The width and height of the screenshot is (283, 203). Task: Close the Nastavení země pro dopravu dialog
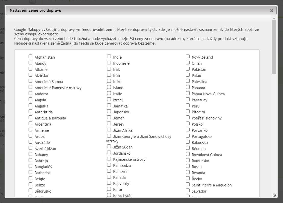pos(272,11)
